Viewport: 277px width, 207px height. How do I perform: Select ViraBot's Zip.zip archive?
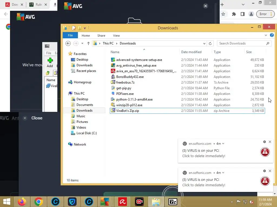click(x=187, y=111)
